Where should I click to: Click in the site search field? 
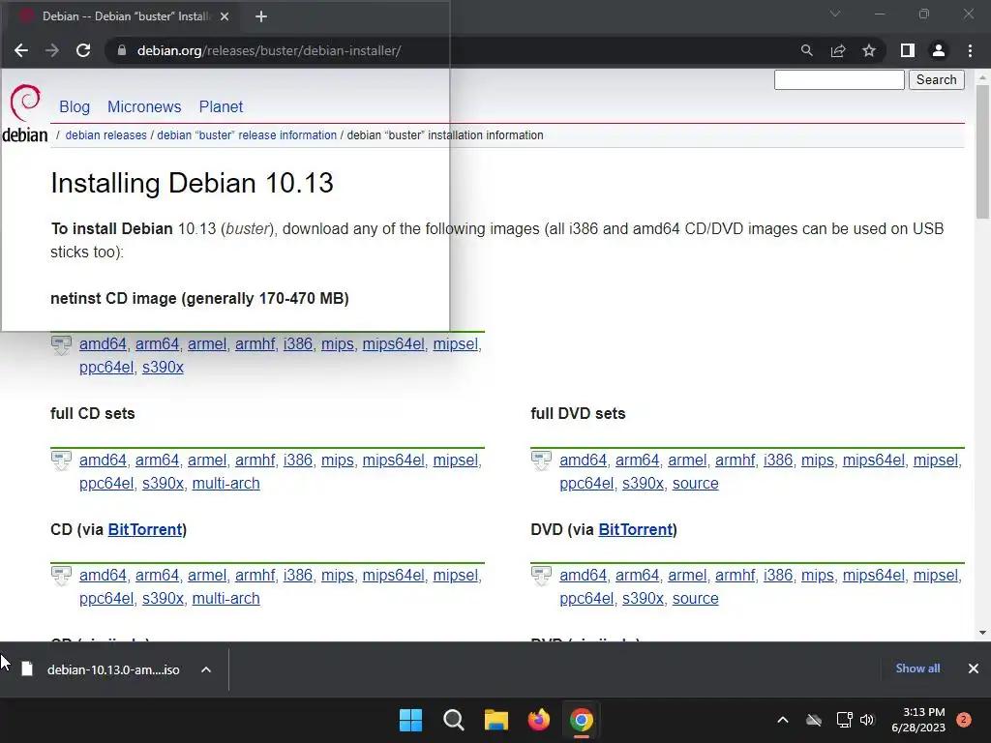point(839,79)
